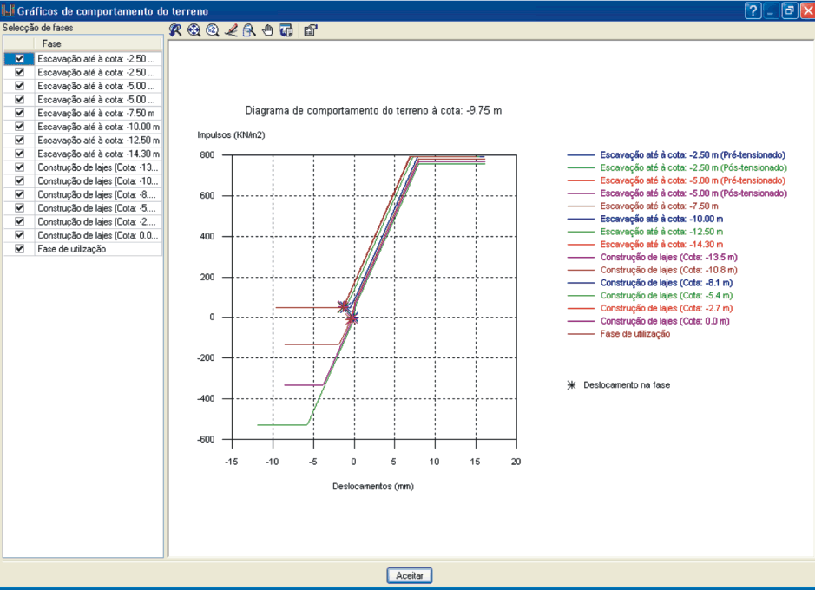The width and height of the screenshot is (815, 590).
Task: Open the settings icon after toolbar separator
Action: (311, 30)
